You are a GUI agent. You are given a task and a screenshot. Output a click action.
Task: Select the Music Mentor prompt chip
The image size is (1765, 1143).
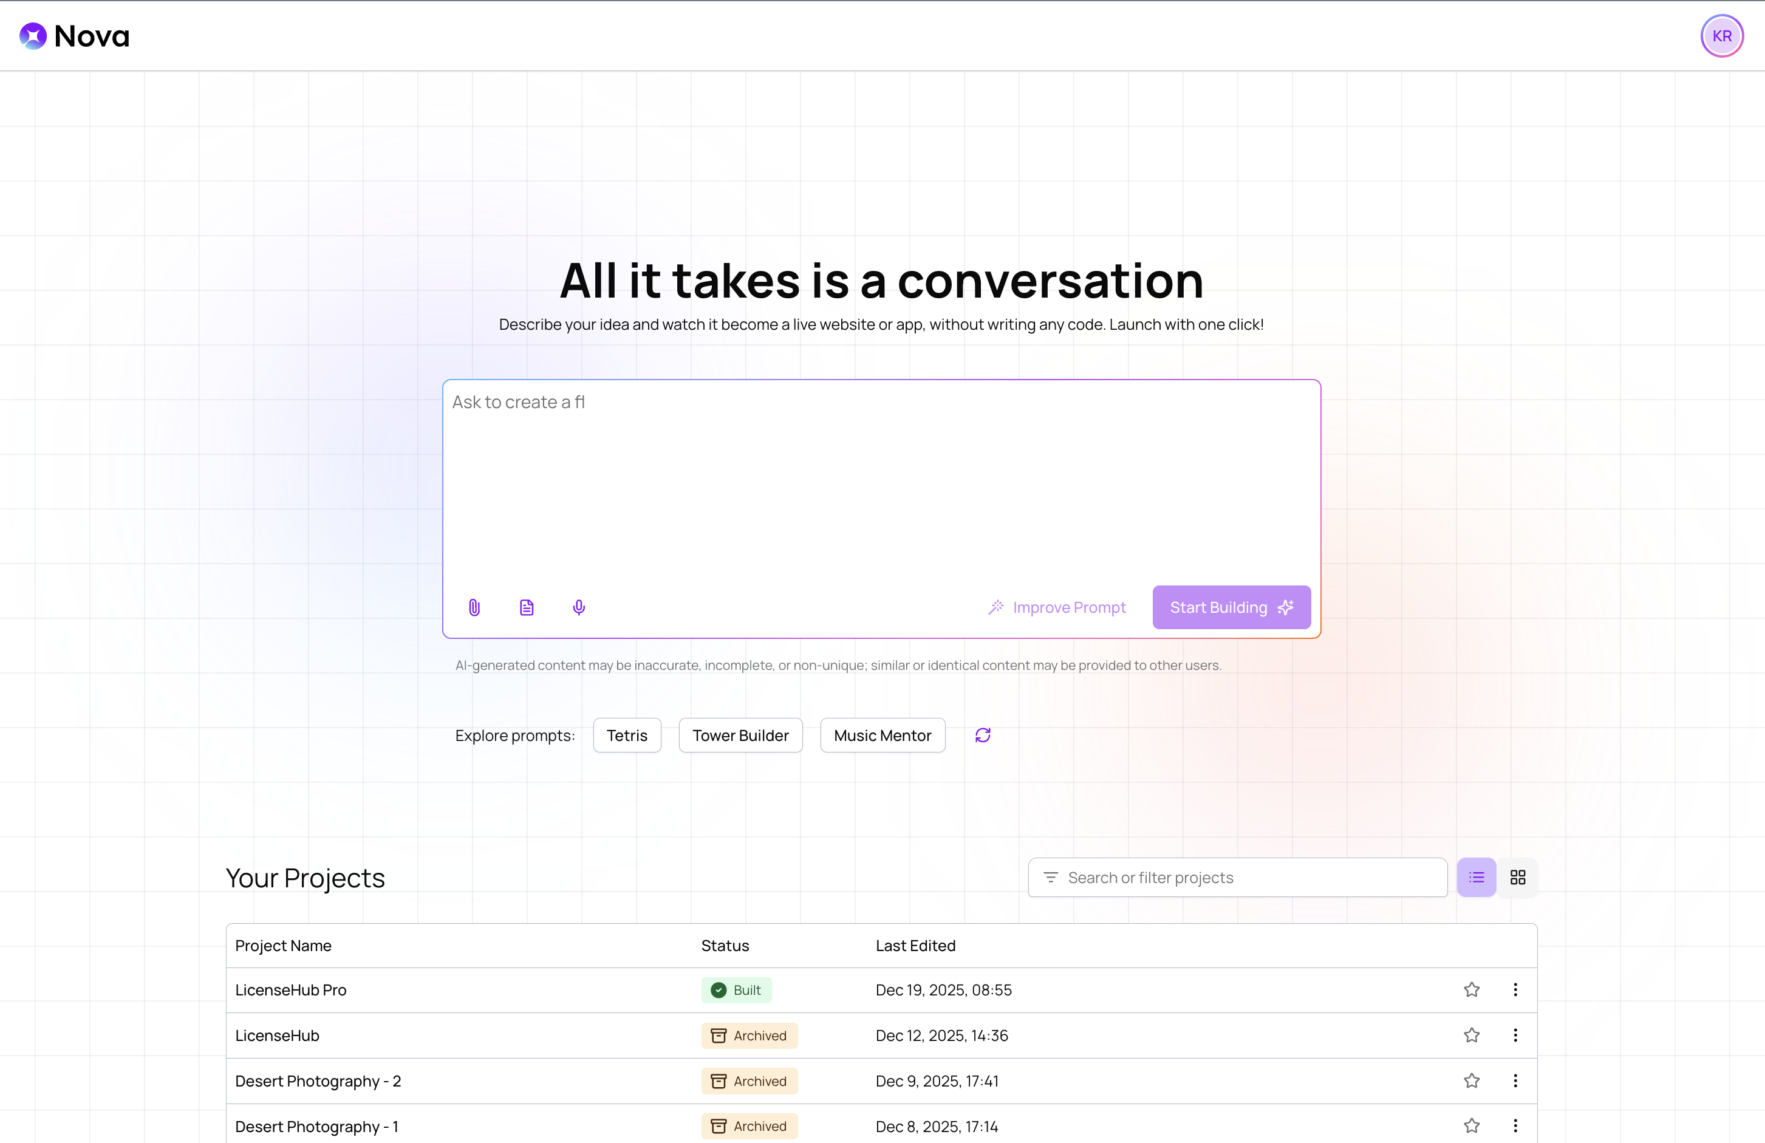(x=882, y=735)
